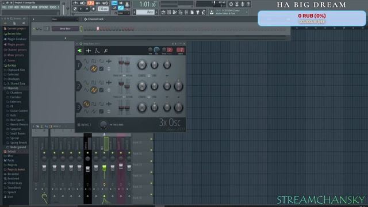Toggle oscillator 1 invert switch

tap(109, 69)
